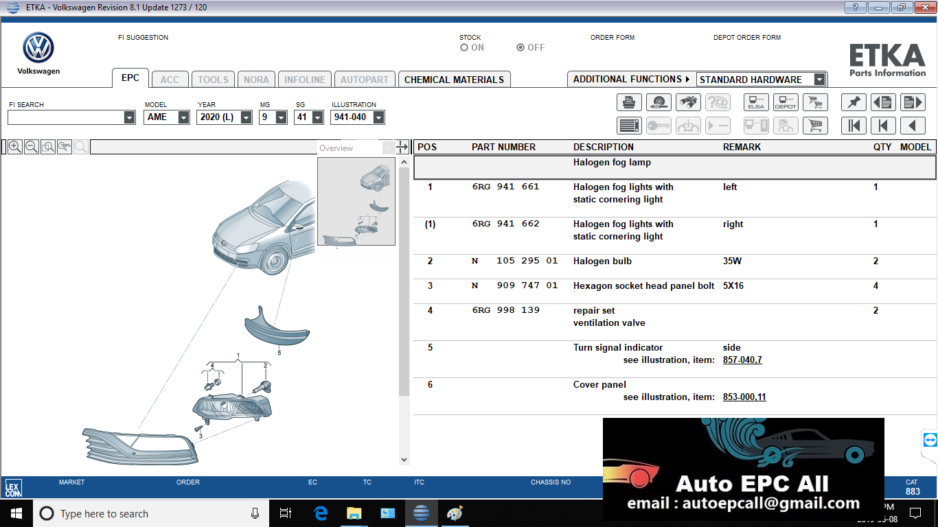
Task: Click DEPOT ORDER FORM label
Action: tap(747, 38)
